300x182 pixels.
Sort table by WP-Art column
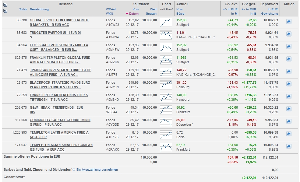click(x=111, y=9)
